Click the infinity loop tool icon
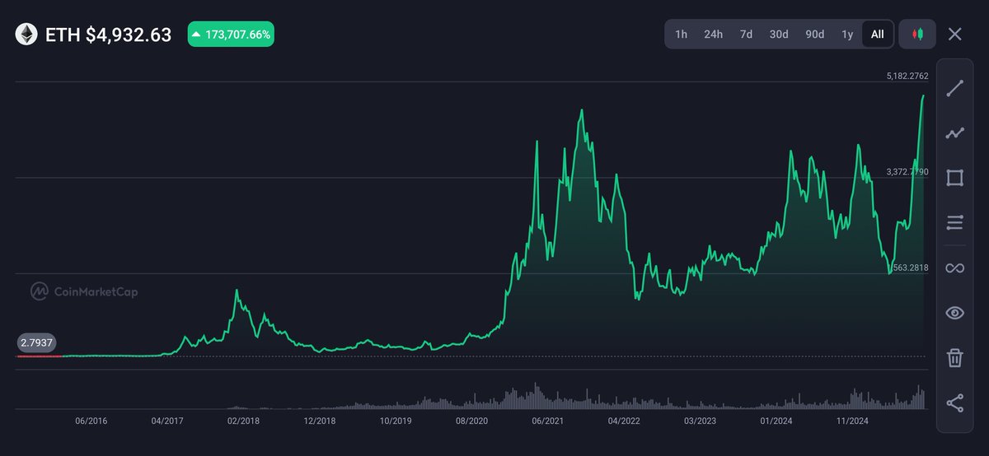 click(955, 268)
